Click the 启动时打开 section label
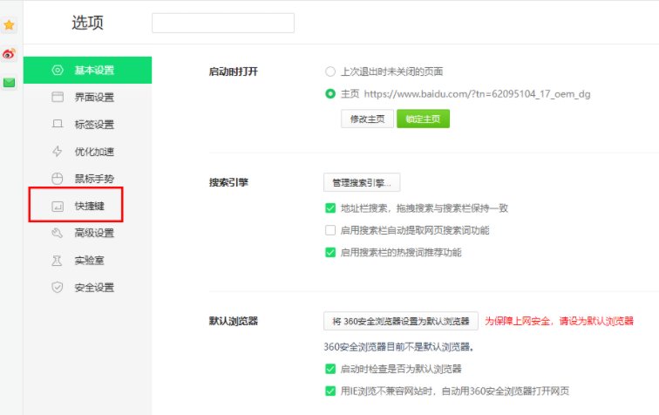The height and width of the screenshot is (415, 659). pos(234,71)
